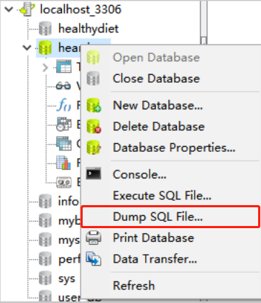Click the healthydiet database icon
This screenshot has width=261, height=303.
click(x=45, y=28)
